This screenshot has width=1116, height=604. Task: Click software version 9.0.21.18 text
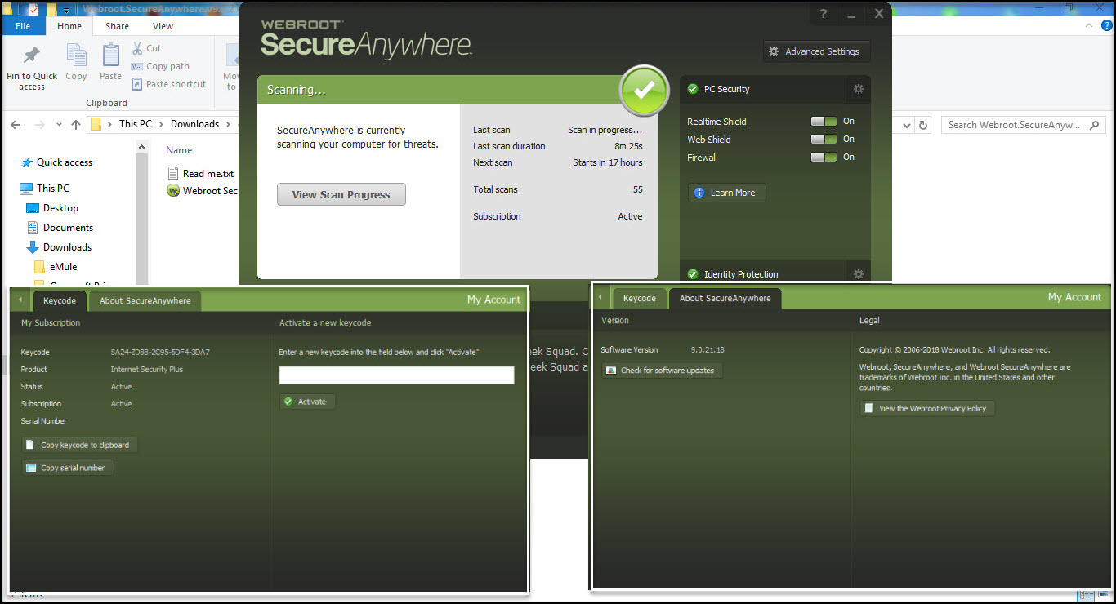point(708,350)
